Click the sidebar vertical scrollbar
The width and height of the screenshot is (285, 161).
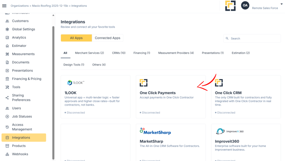(53, 93)
